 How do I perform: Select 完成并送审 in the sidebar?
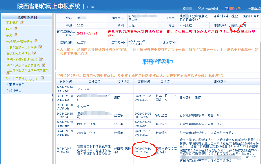(x=13, y=91)
